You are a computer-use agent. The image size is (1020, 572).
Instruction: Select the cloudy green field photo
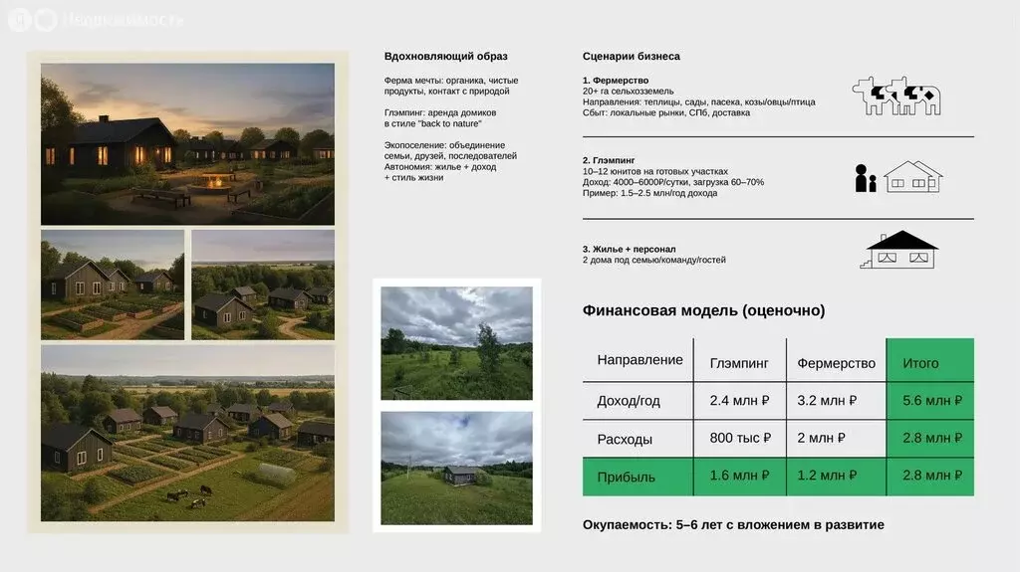pyautogui.click(x=456, y=343)
